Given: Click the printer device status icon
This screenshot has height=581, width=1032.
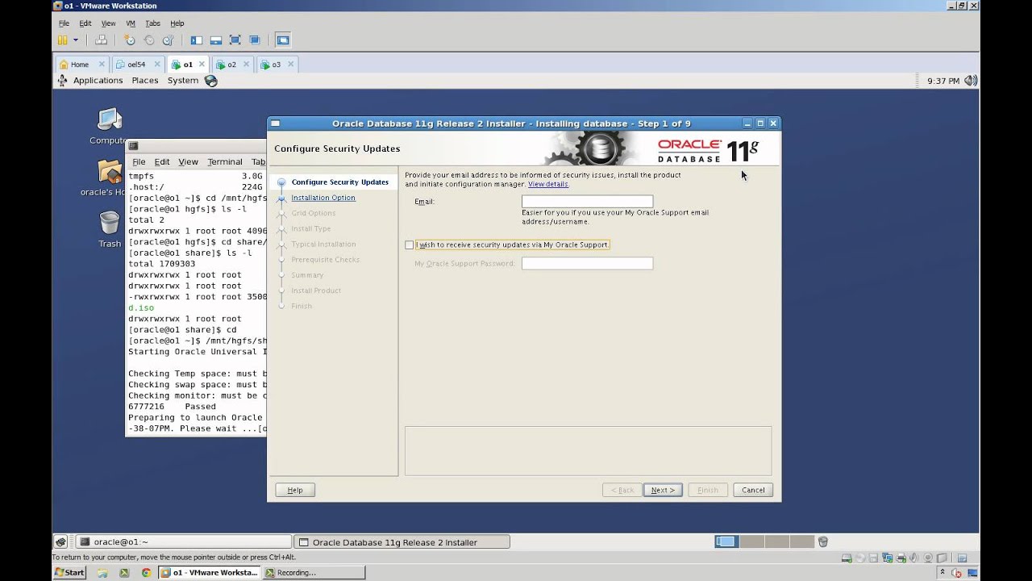Looking at the screenshot, I should [901, 558].
